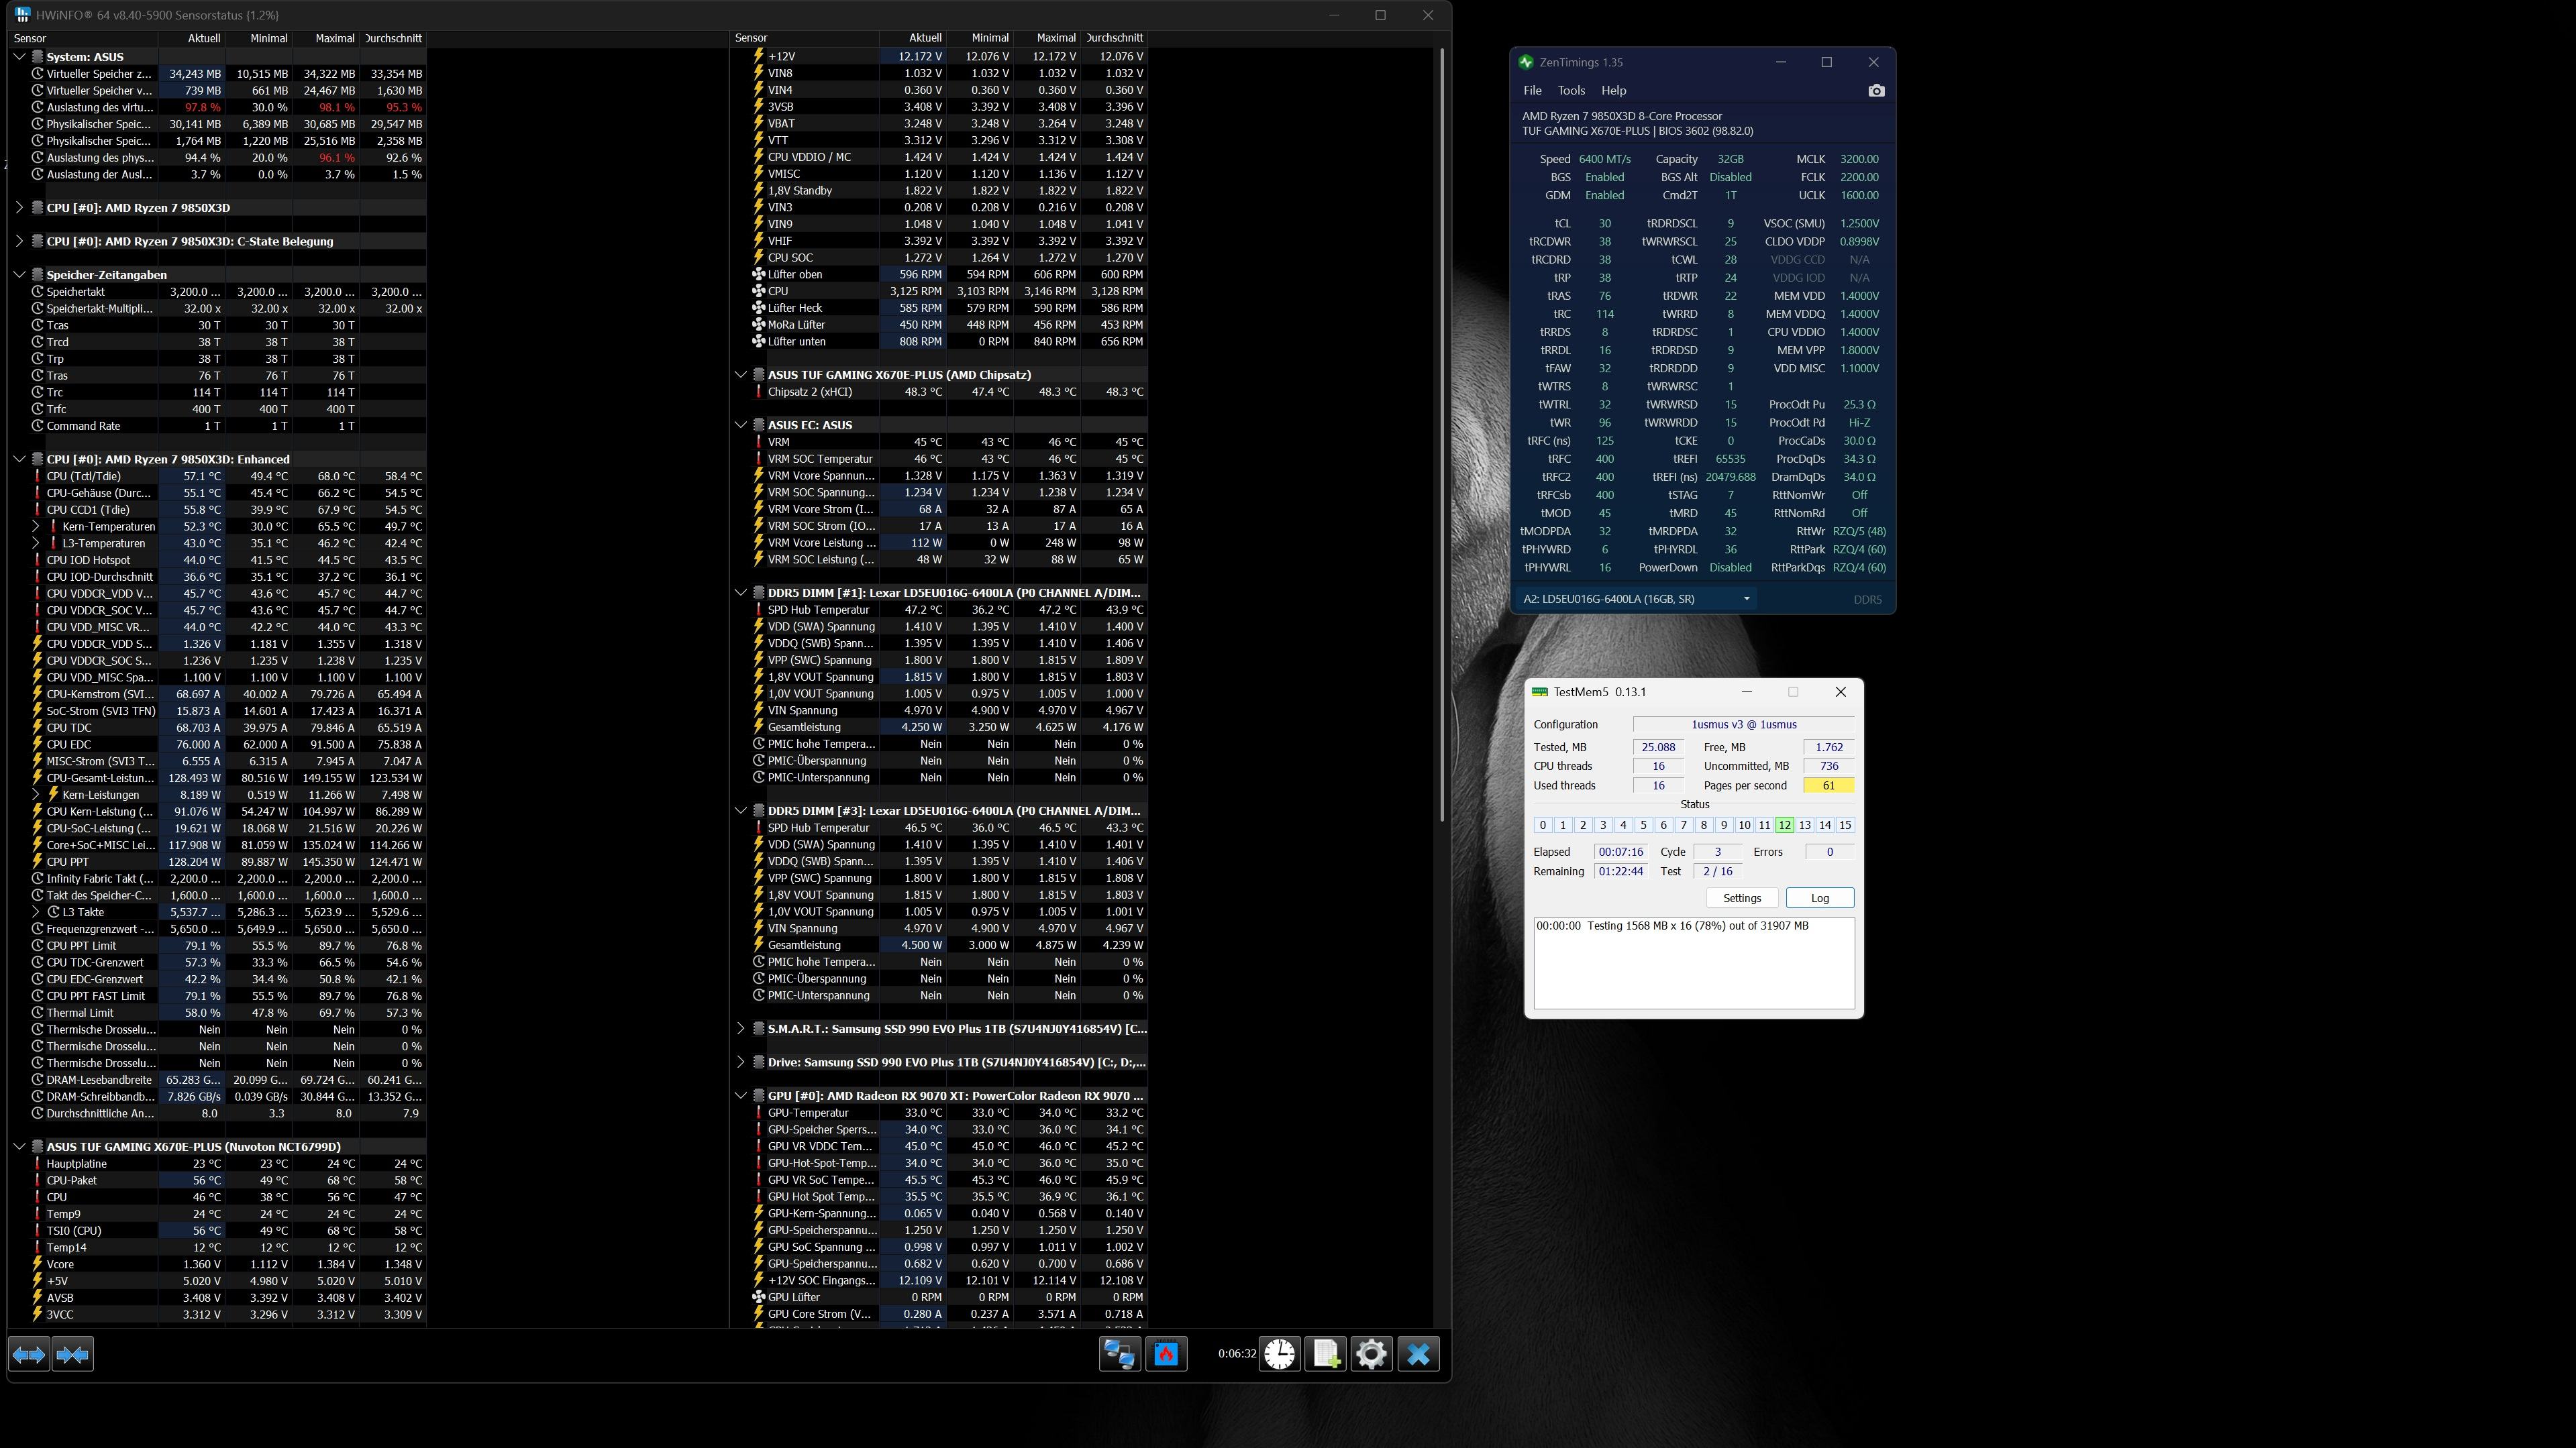The height and width of the screenshot is (1448, 2576).
Task: Open TestMem5 Settings button
Action: click(1742, 897)
